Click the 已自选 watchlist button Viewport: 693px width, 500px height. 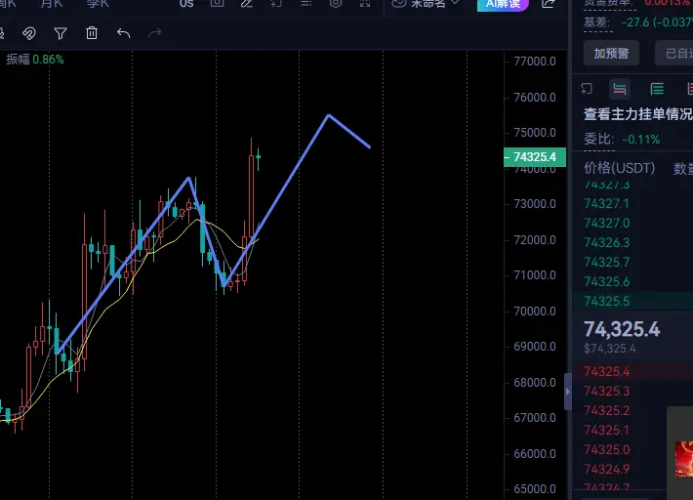(x=674, y=54)
